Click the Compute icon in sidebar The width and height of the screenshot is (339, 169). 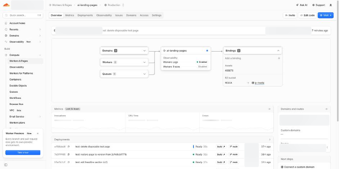6,55
